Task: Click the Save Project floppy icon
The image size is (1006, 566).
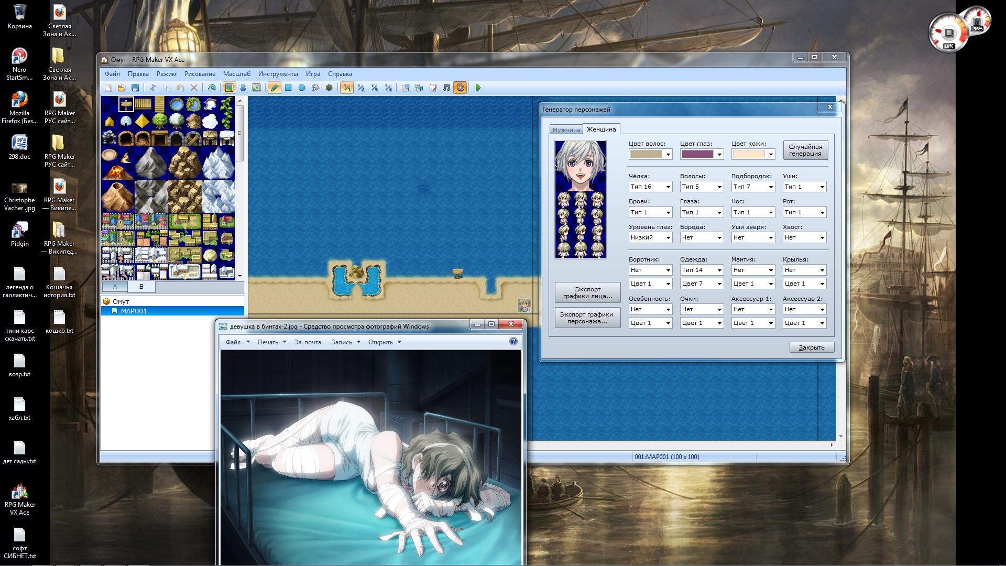Action: coord(135,88)
